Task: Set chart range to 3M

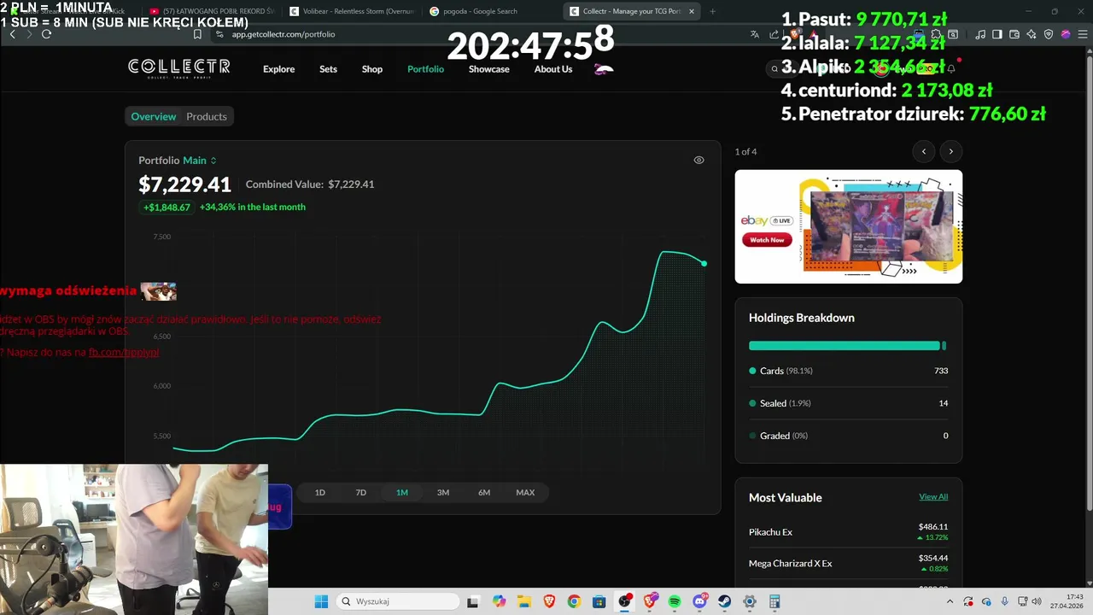Action: [x=443, y=492]
